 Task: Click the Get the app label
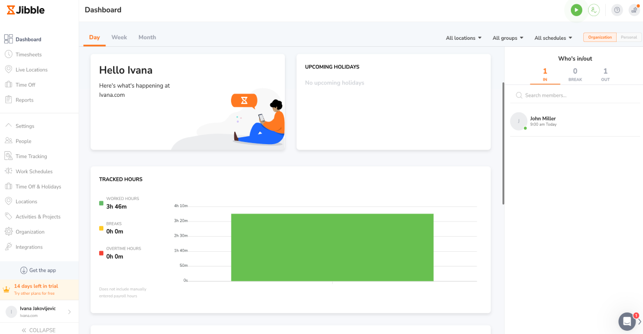coord(43,270)
